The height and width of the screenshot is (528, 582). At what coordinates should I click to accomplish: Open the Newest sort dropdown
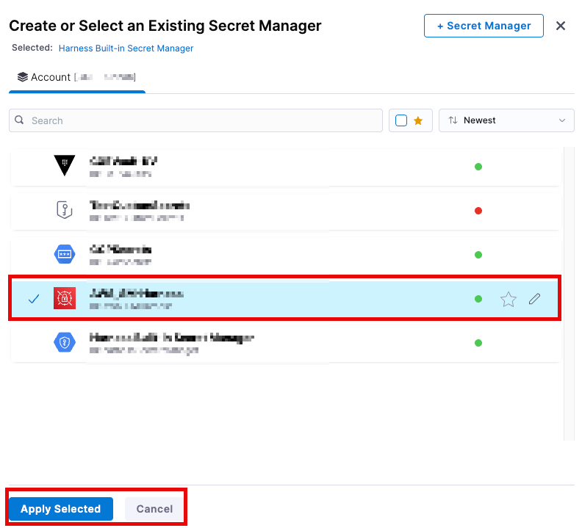point(506,120)
